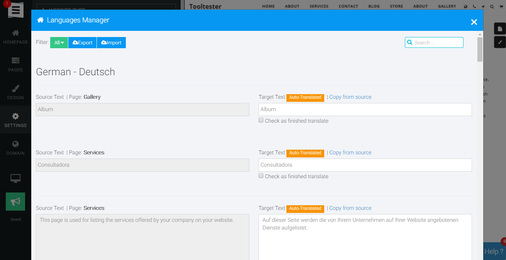Click the desktop monitor preview icon
This screenshot has width=506, height=260.
coord(15,178)
